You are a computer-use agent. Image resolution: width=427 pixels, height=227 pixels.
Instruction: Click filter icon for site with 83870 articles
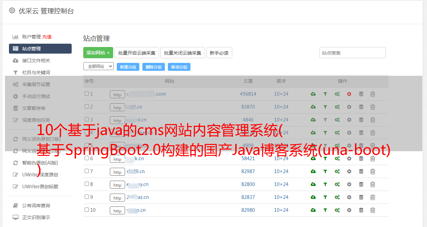tap(325, 107)
